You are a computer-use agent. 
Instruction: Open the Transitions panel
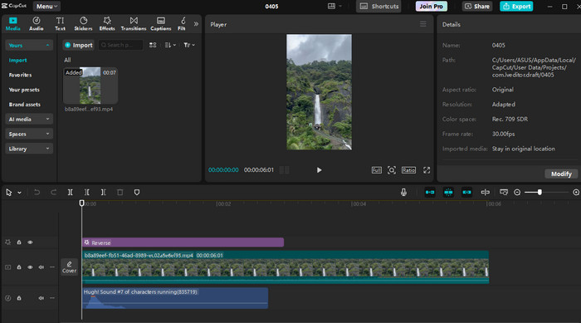click(134, 24)
